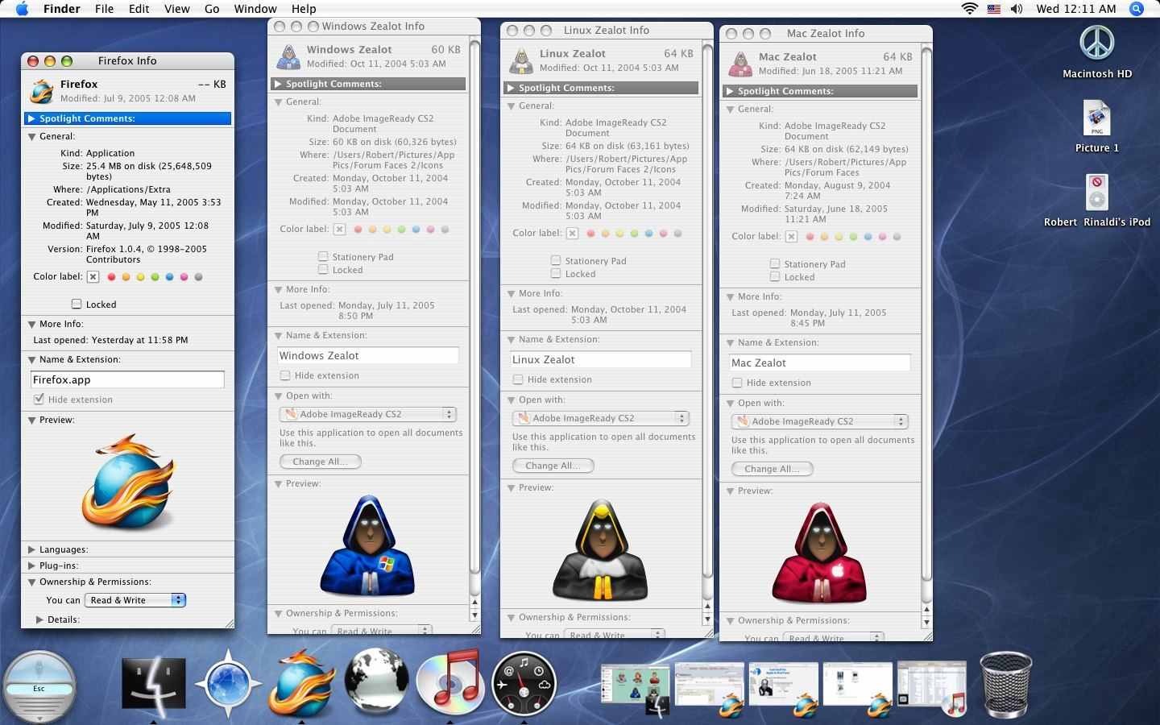Click the Wi-Fi status icon in menu bar
The height and width of the screenshot is (725, 1160).
(x=969, y=9)
